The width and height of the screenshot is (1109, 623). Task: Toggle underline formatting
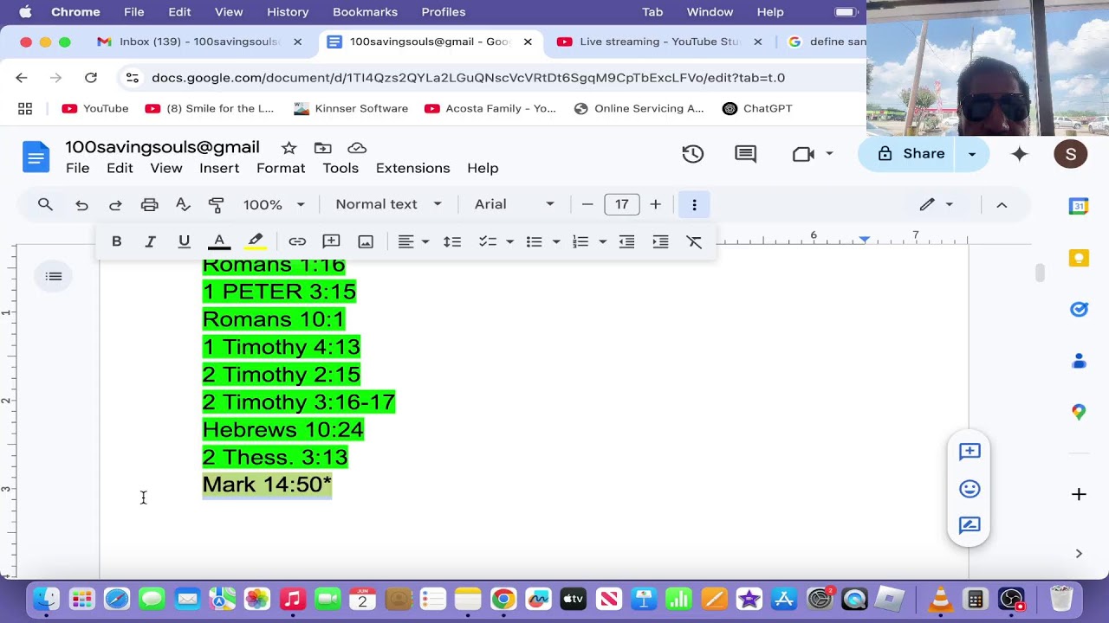[x=184, y=241]
